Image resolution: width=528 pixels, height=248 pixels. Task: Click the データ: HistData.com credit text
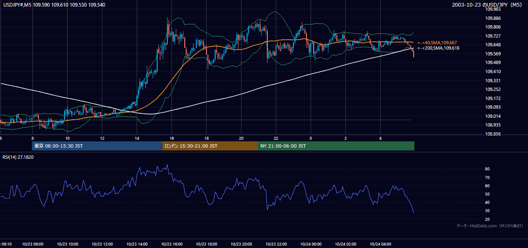pos(490,226)
